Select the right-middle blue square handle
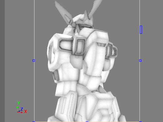Screen dimensions: 163x122 pyautogui.click(x=140, y=60)
